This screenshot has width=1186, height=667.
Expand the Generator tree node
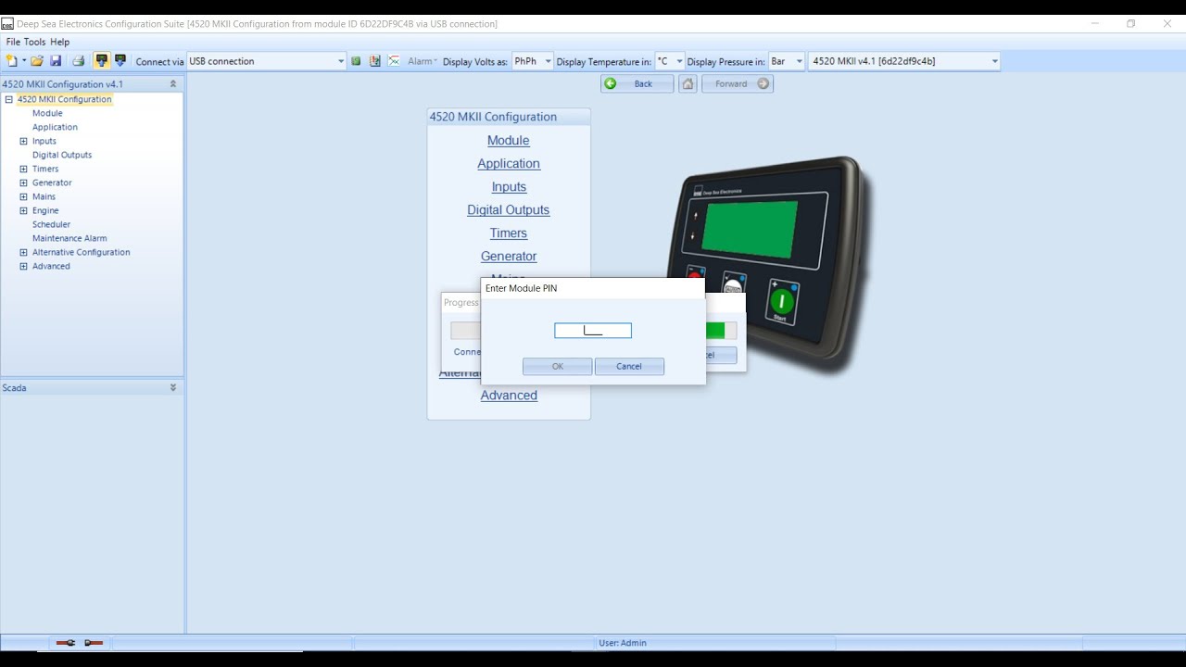24,182
